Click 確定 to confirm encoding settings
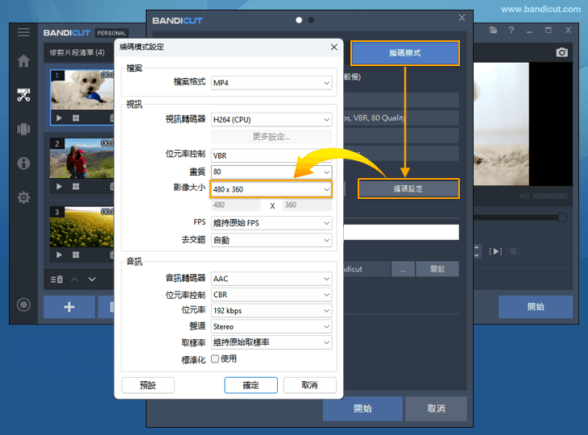588x435 pixels. click(251, 385)
